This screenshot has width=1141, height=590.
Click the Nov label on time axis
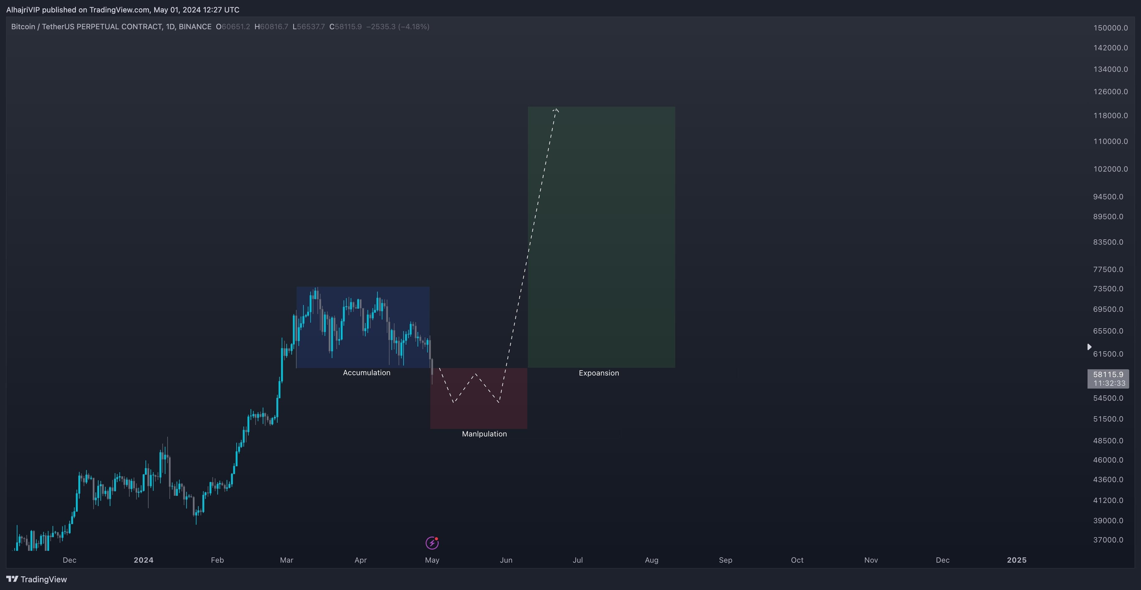coord(871,560)
